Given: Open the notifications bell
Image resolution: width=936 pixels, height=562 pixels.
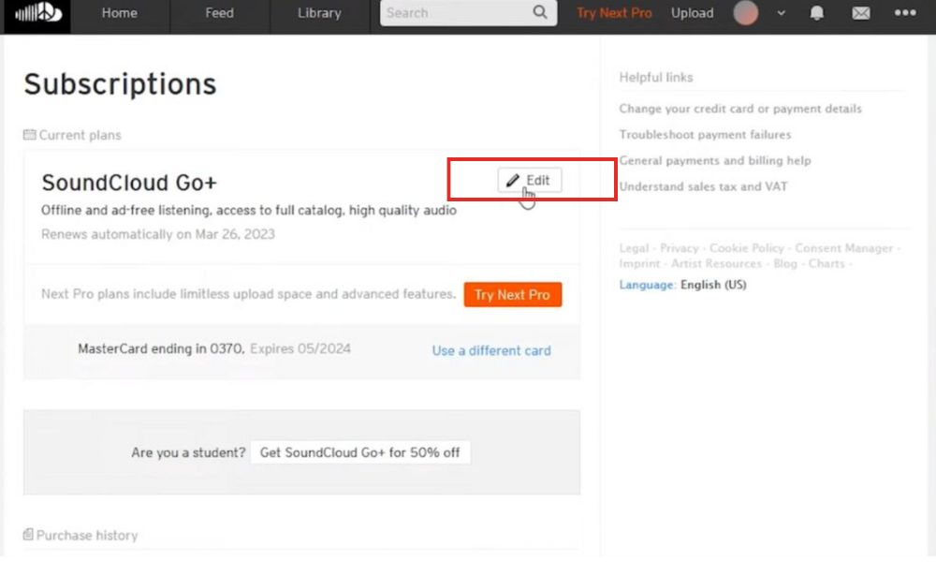Looking at the screenshot, I should (x=815, y=13).
